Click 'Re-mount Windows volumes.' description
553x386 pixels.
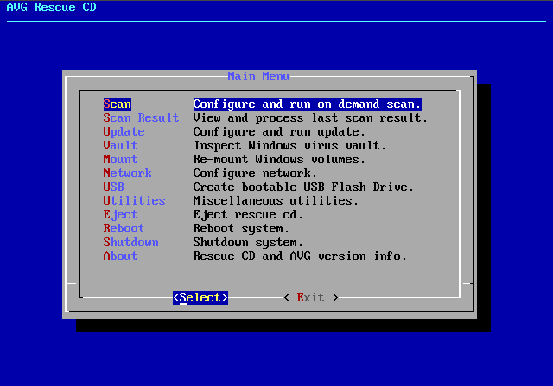tap(279, 160)
